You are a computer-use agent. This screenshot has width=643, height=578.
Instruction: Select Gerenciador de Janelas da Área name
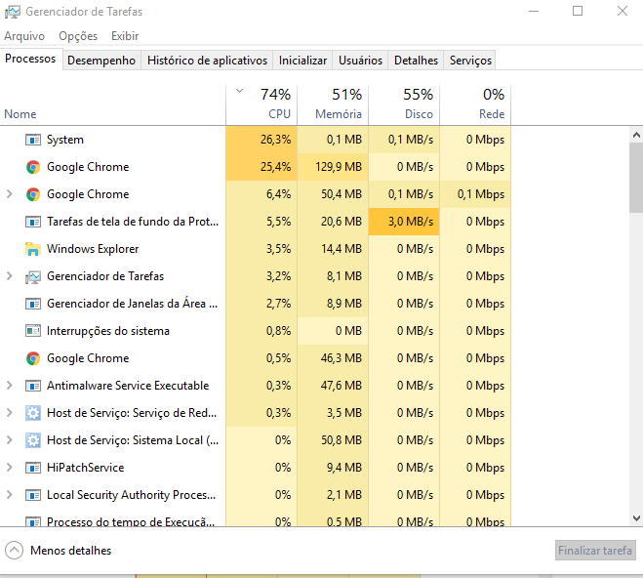click(132, 304)
